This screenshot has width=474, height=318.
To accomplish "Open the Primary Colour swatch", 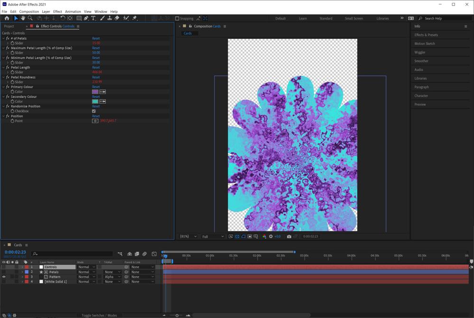I will [95, 92].
